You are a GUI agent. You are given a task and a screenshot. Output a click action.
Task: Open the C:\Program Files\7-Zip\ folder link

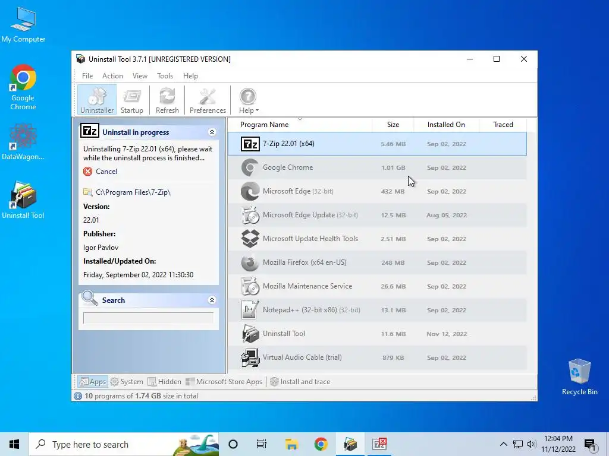(133, 192)
